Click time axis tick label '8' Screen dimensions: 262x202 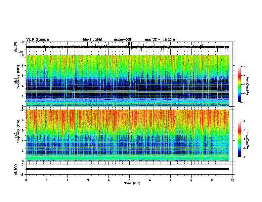pyautogui.click(x=191, y=180)
